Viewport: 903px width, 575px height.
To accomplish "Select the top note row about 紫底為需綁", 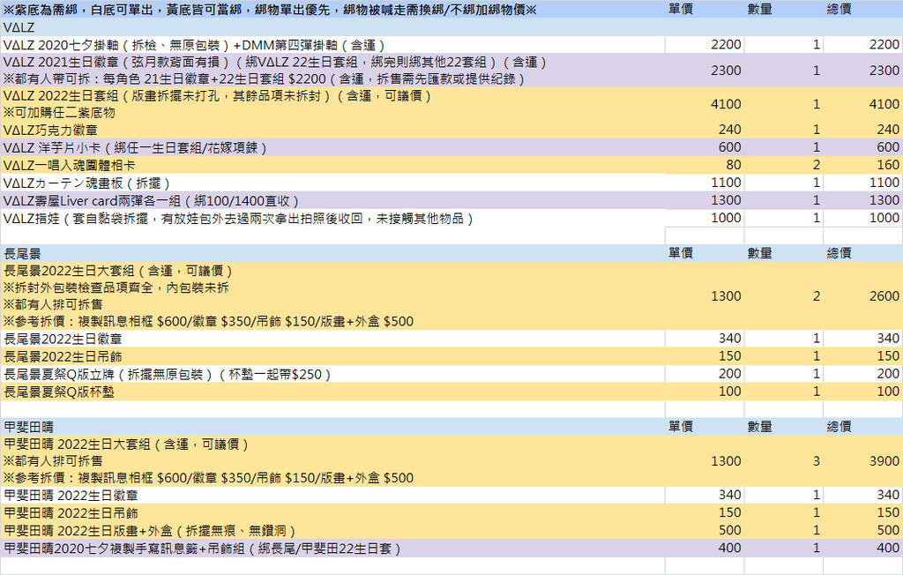I will point(332,9).
